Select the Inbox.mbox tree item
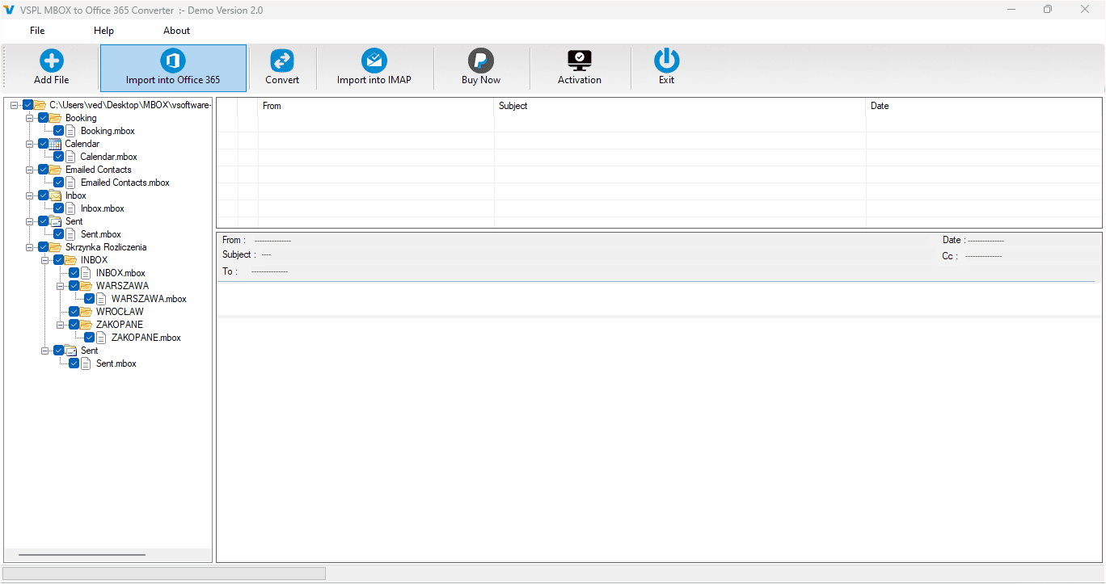This screenshot has height=584, width=1106. [102, 208]
